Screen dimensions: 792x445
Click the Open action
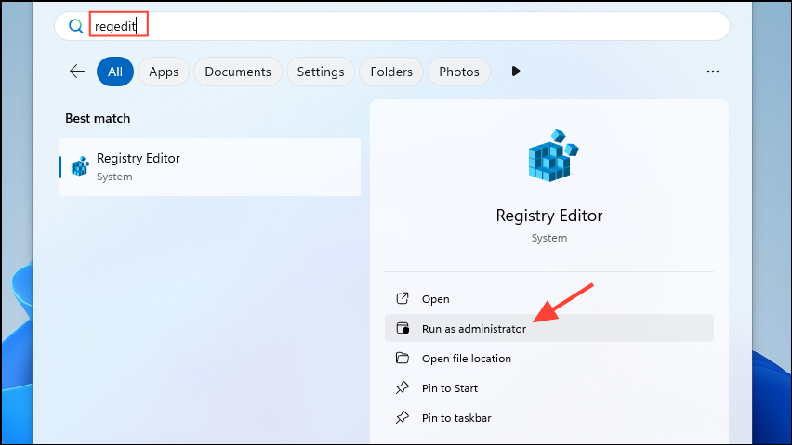pos(549,299)
